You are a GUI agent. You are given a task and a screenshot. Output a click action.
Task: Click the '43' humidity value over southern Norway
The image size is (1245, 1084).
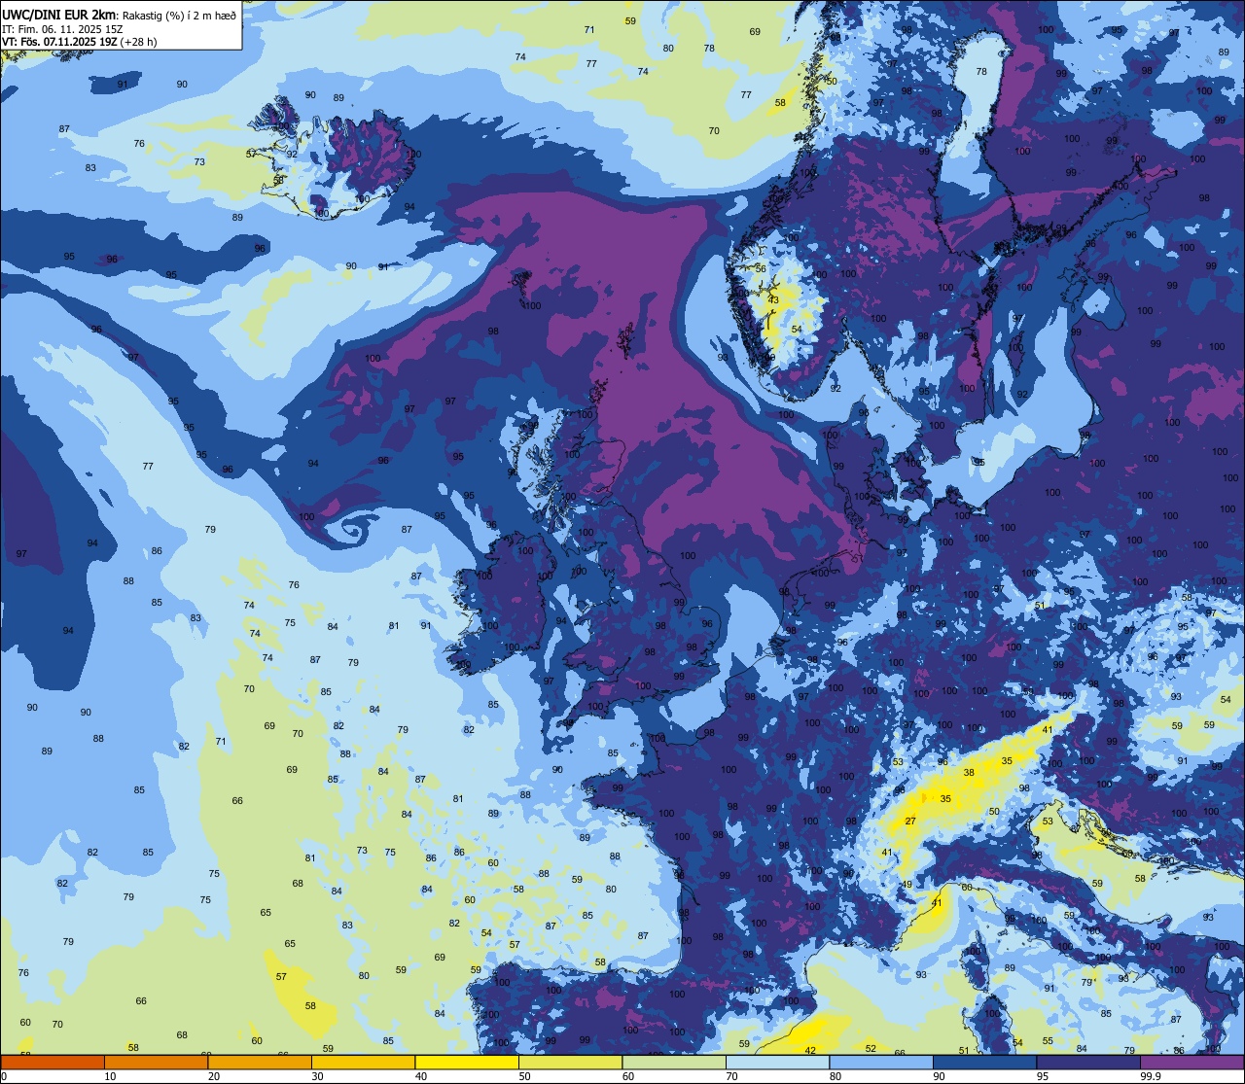(x=773, y=300)
